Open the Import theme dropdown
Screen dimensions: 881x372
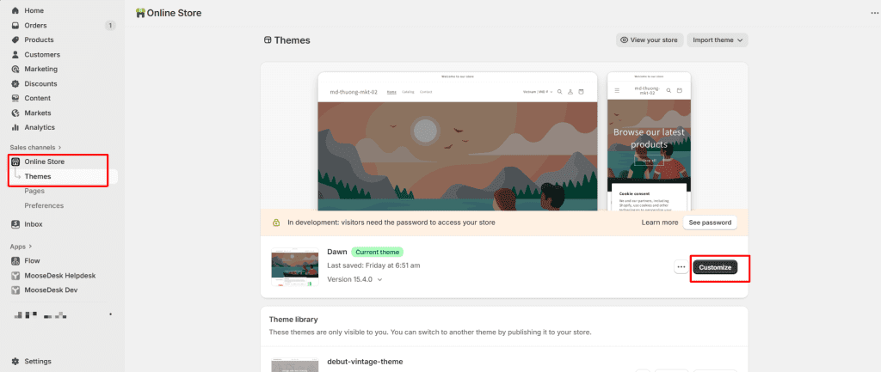[718, 40]
